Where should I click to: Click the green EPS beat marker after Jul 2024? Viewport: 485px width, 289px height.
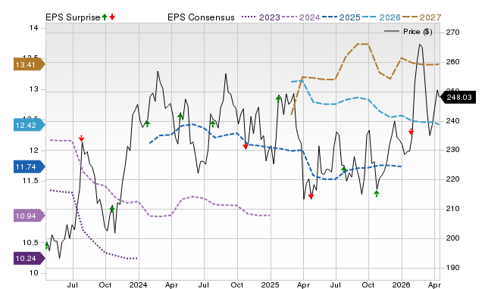(x=212, y=124)
